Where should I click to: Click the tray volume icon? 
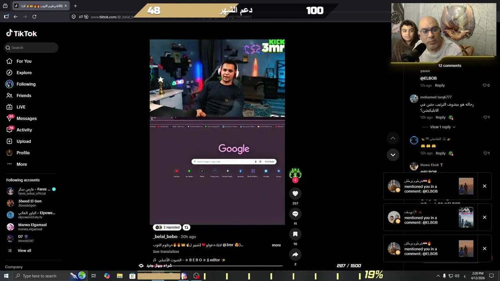click(x=457, y=276)
